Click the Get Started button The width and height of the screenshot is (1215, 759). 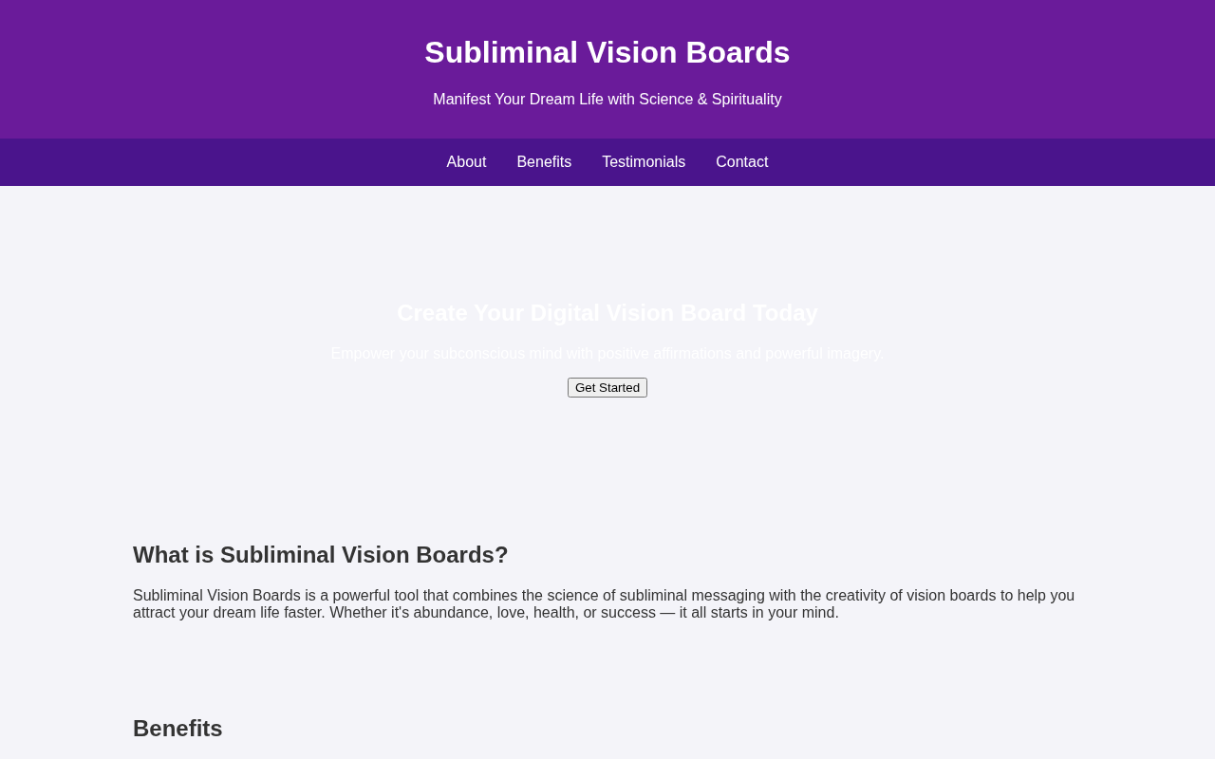pyautogui.click(x=607, y=387)
